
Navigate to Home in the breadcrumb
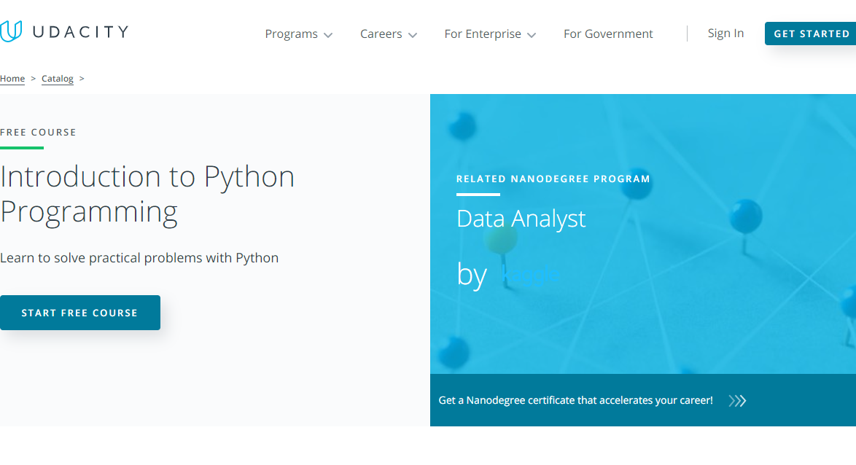point(12,79)
